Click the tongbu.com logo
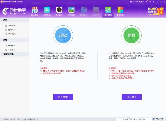 (x=14, y=11)
